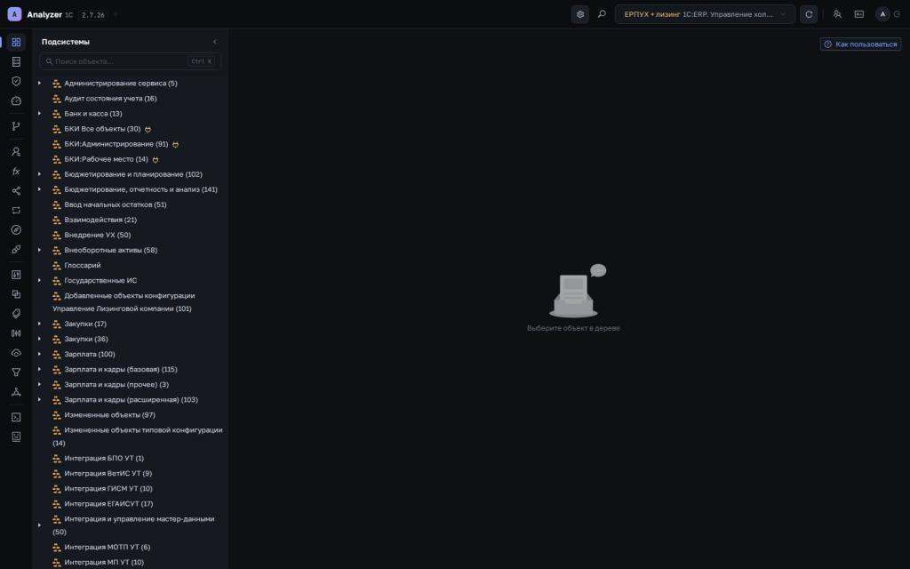Viewport: 910px width, 569px height.
Task: Expand Зарплата и кадры (базовая) (115)
Action: pyautogui.click(x=39, y=369)
